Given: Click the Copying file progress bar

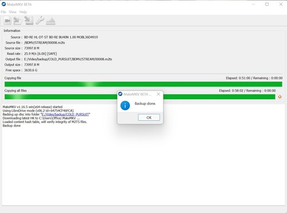Looking at the screenshot, I should click(x=143, y=84).
